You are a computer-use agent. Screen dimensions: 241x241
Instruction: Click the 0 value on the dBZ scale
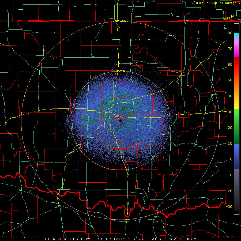[x=231, y=159]
